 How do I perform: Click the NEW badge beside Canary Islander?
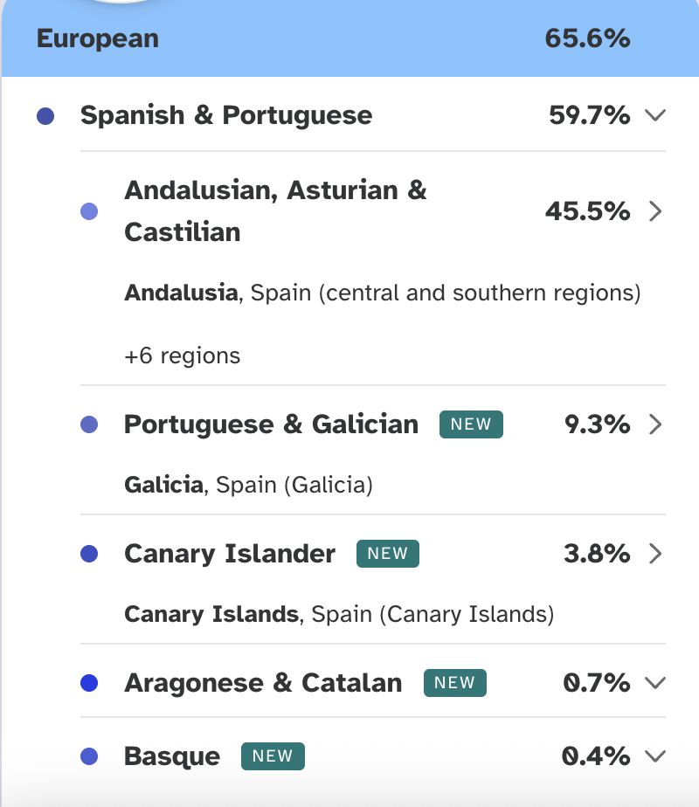click(388, 554)
